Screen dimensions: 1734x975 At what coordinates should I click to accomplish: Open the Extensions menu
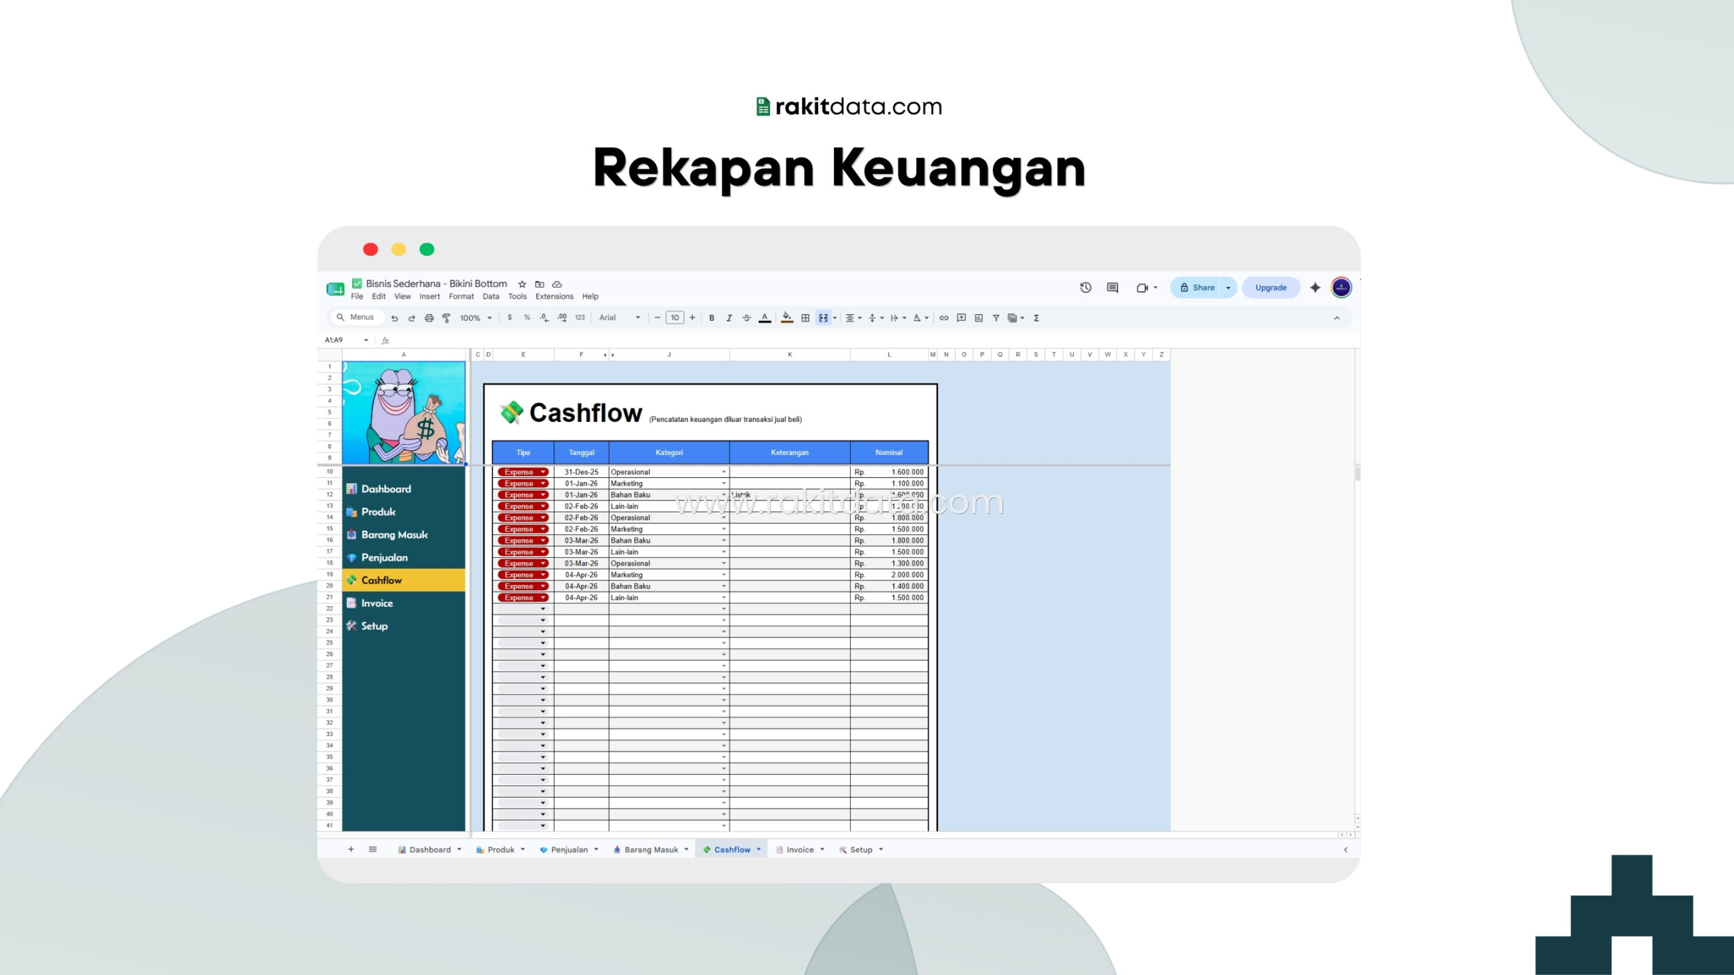[554, 297]
